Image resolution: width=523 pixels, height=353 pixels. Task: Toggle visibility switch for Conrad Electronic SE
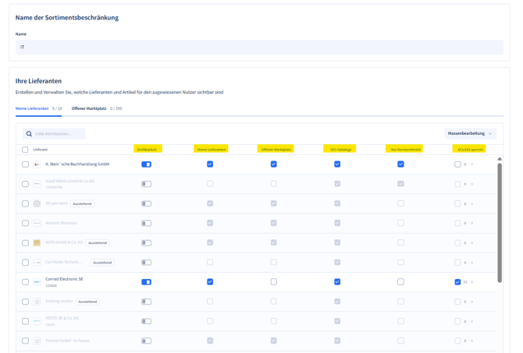[146, 282]
